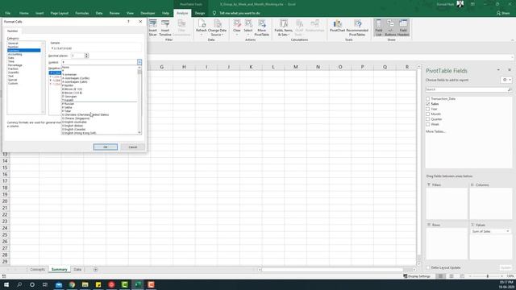This screenshot has height=290, width=516.
Task: Click the search magnifier in PivotTable Fields
Action: pyautogui.click(x=509, y=89)
